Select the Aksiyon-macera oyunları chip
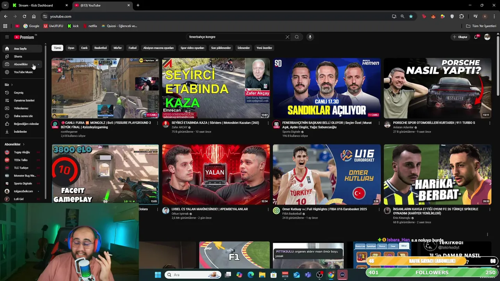 coord(159,48)
